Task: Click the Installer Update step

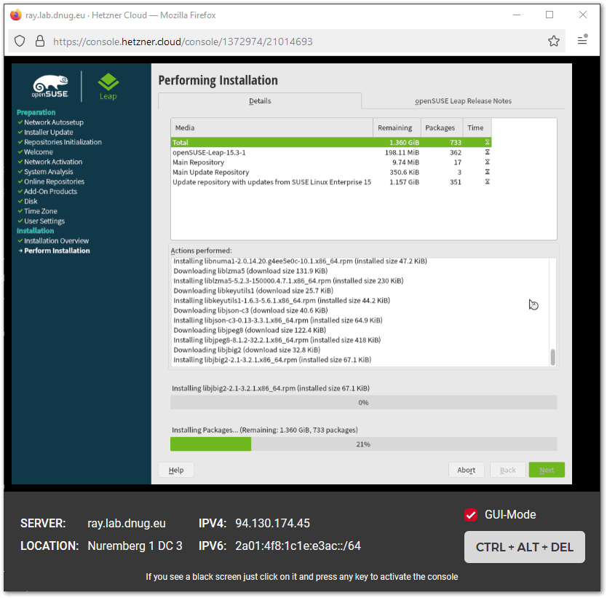Action: coord(48,132)
